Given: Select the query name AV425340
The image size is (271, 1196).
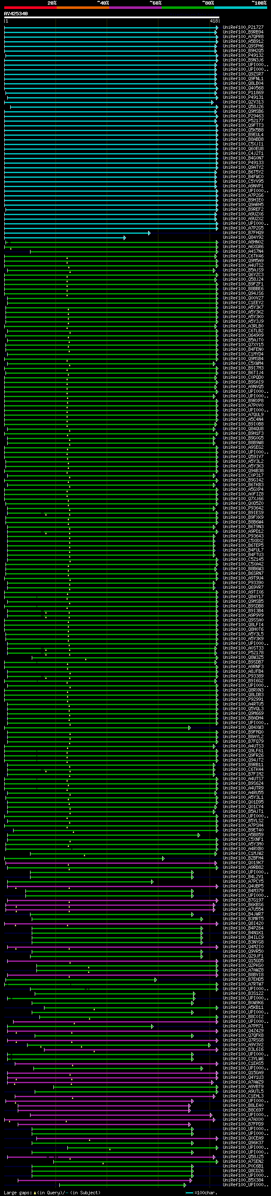Looking at the screenshot, I should [16, 14].
